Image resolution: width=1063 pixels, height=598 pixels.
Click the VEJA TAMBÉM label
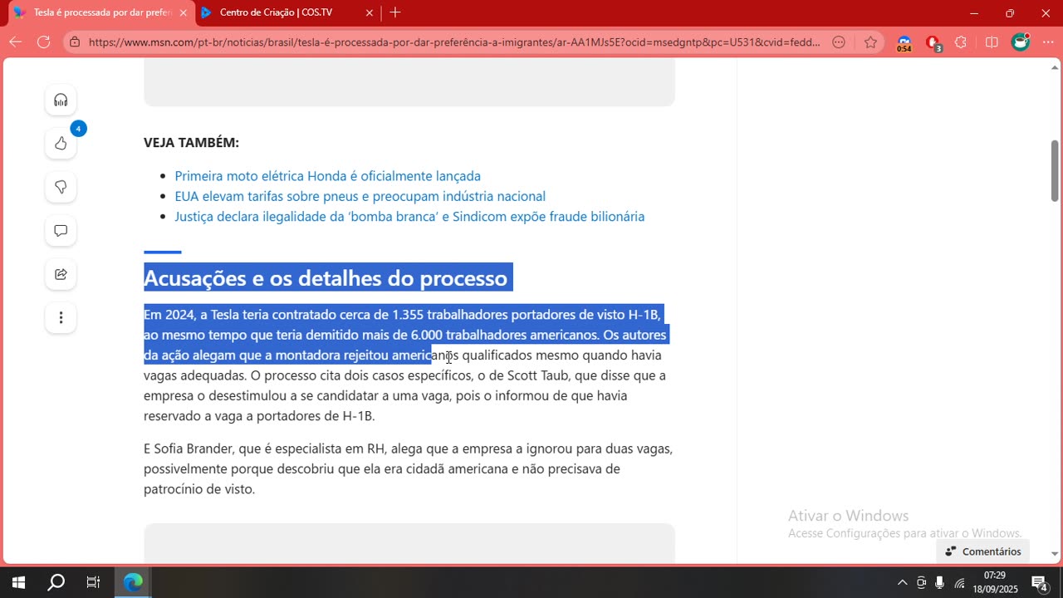191,143
